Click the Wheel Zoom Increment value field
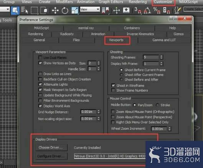The height and width of the screenshot is (168, 203). point(159,129)
